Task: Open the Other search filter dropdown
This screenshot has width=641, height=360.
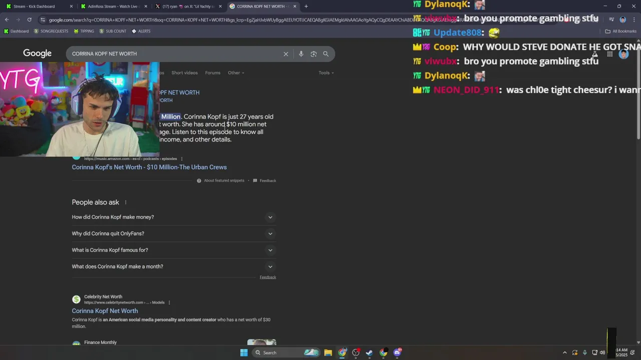Action: 236,73
